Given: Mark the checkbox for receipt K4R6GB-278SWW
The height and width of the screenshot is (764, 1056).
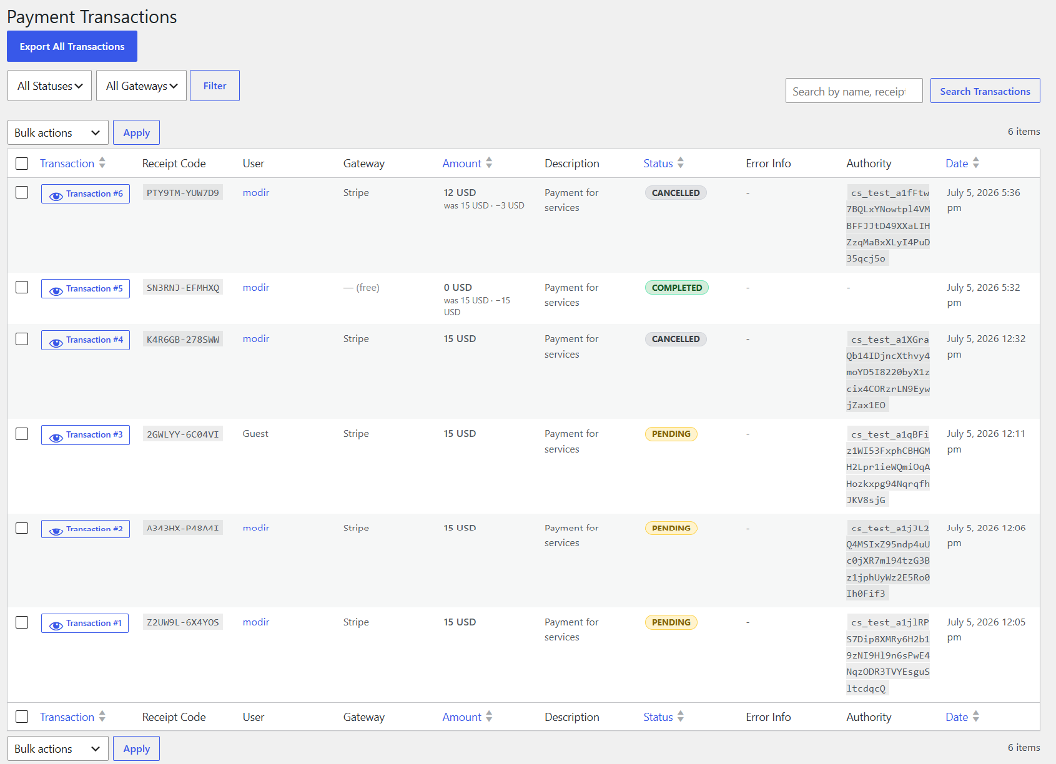Looking at the screenshot, I should click(22, 339).
